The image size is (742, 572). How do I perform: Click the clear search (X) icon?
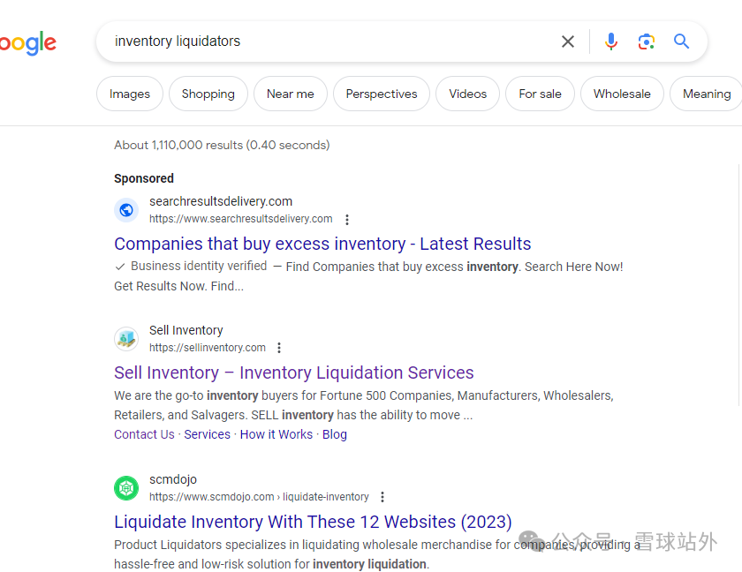pyautogui.click(x=568, y=41)
